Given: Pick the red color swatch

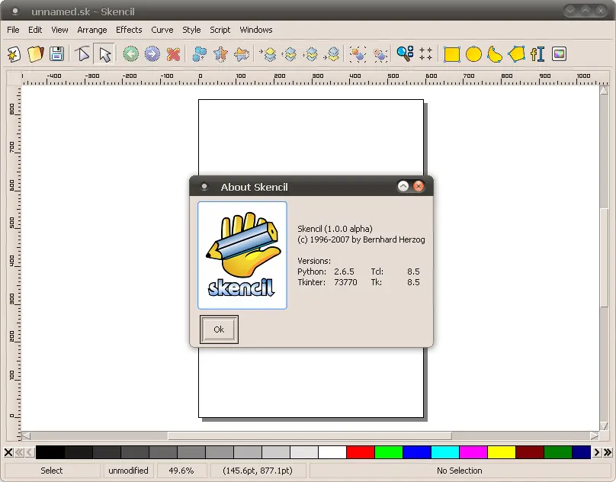Looking at the screenshot, I should pyautogui.click(x=361, y=452).
